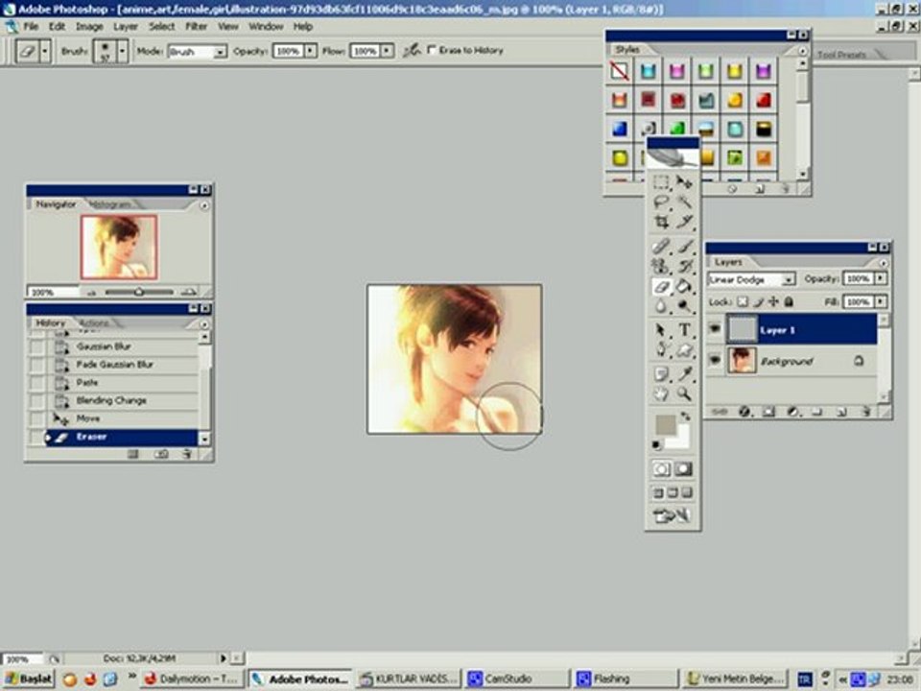921x691 pixels.
Task: Select the Type tool
Action: [x=684, y=329]
